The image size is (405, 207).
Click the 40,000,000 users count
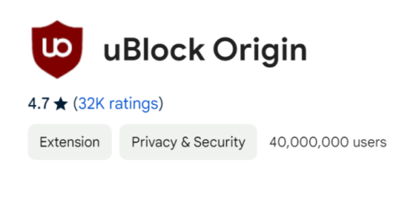(x=328, y=142)
